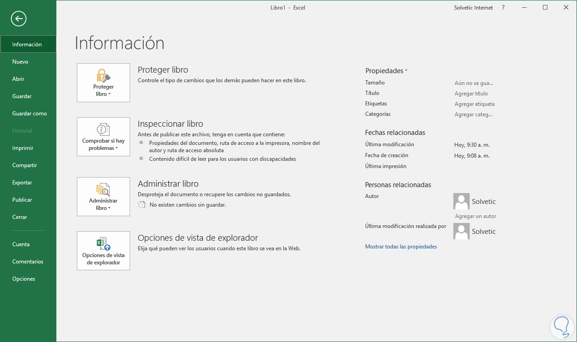Expand the Propiedades dropdown heading
This screenshot has width=577, height=342.
click(x=386, y=71)
